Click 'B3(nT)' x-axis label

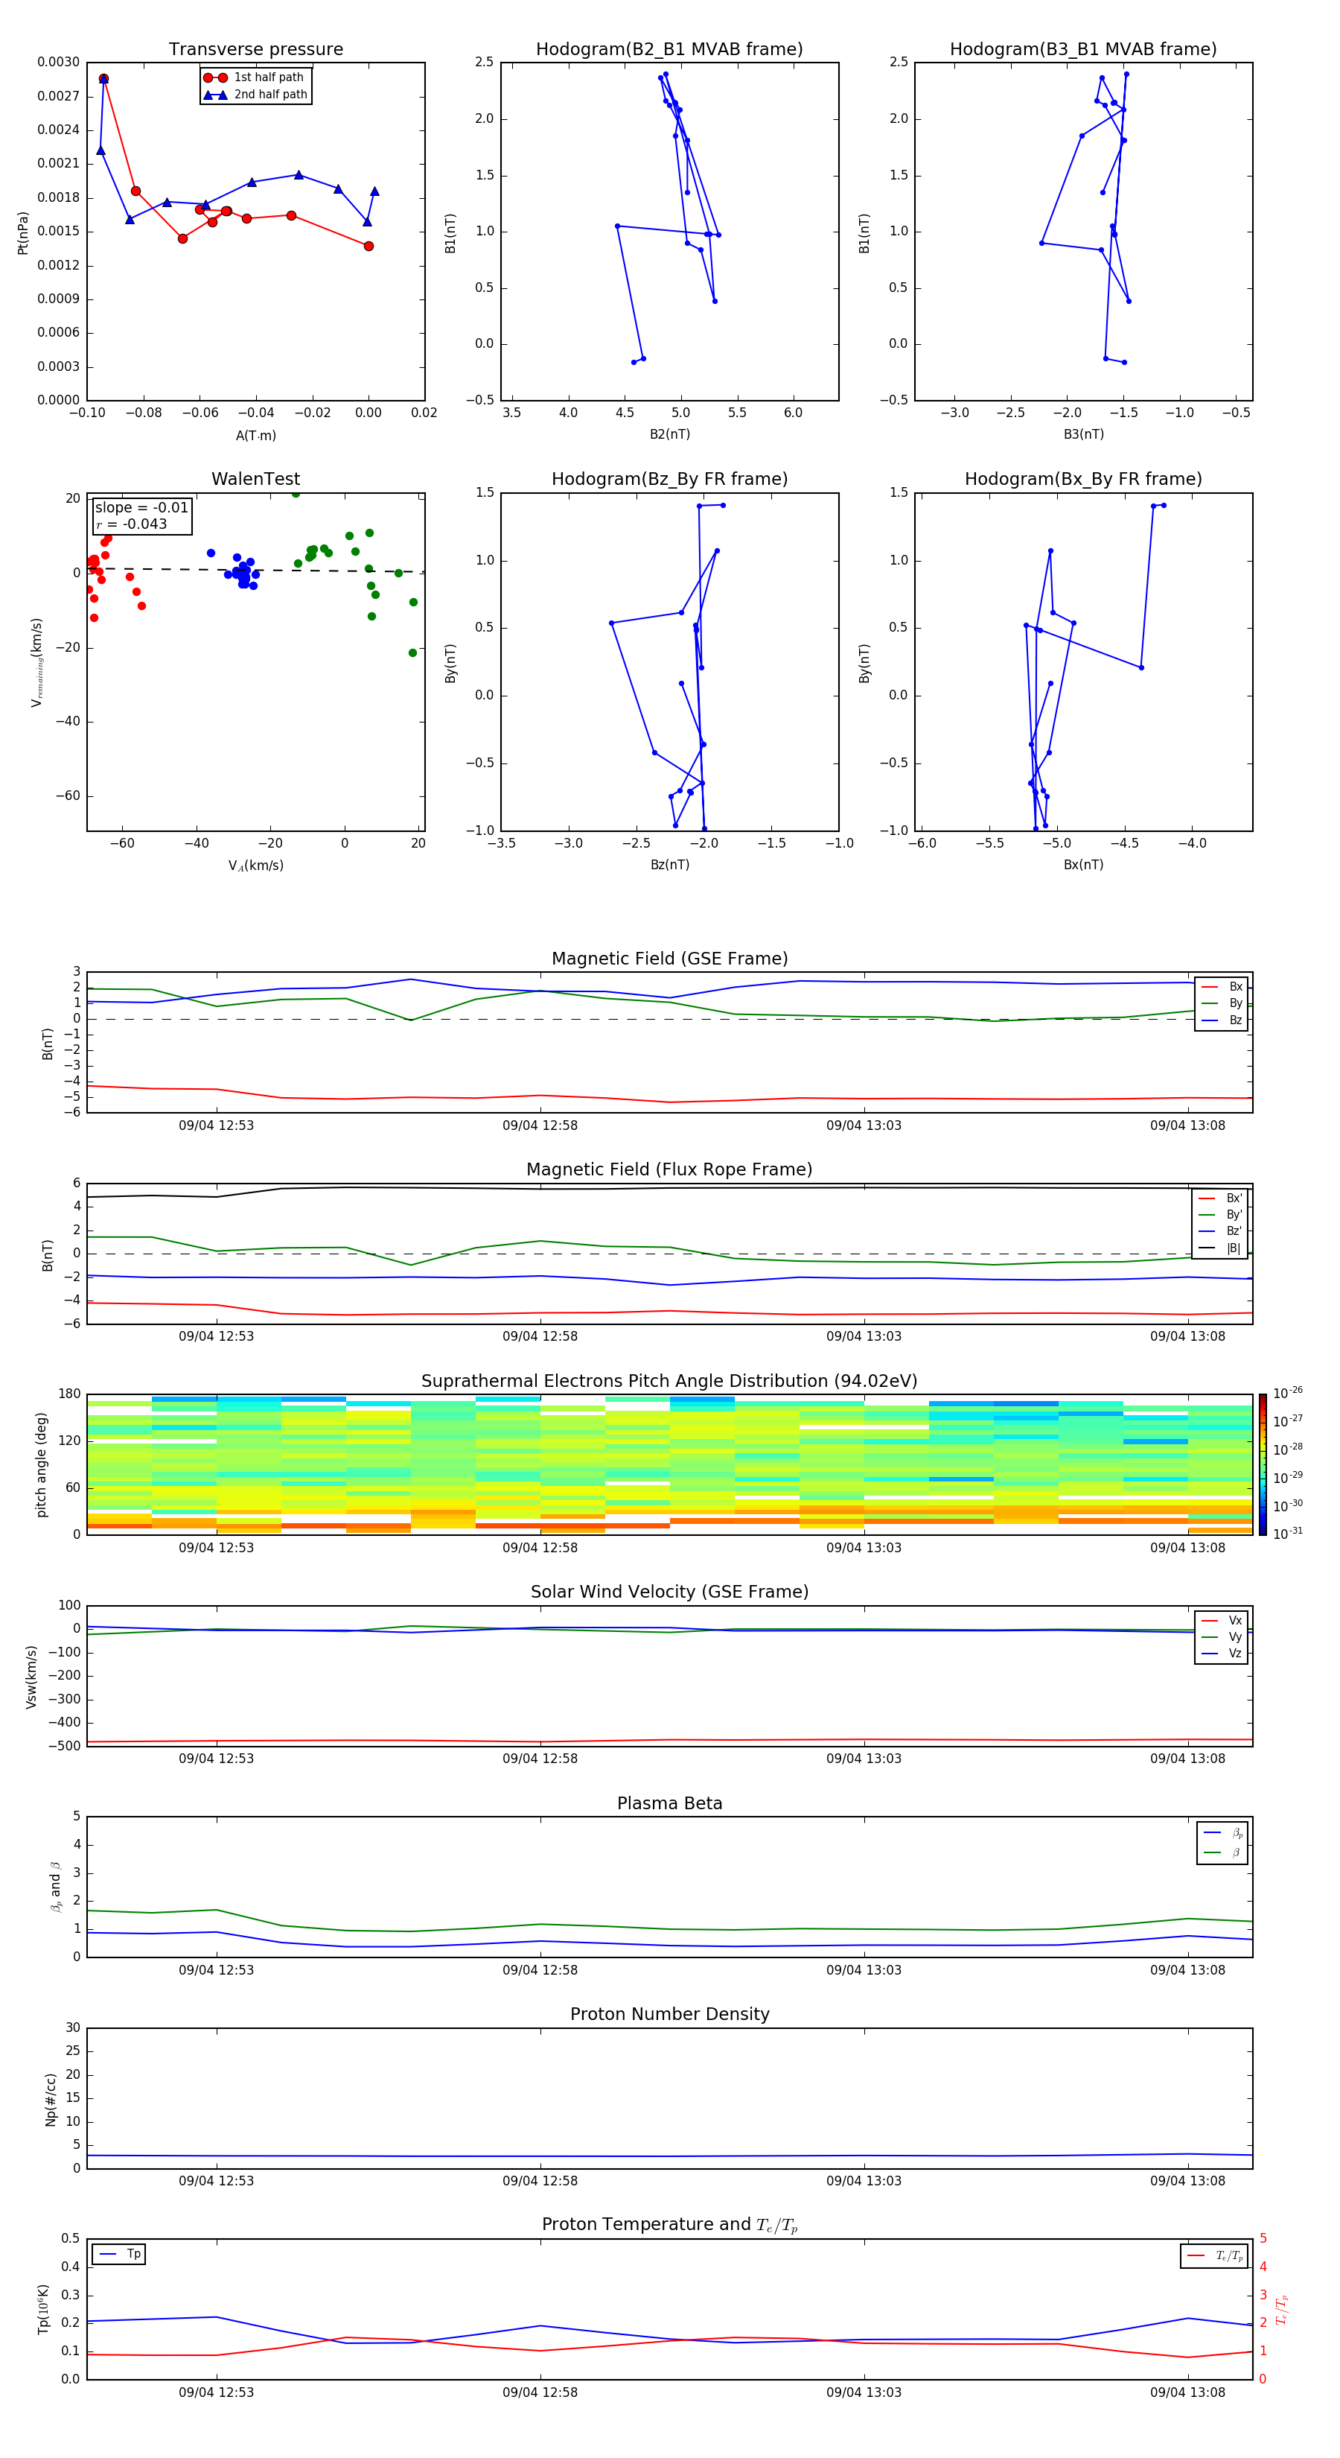coord(1083,434)
